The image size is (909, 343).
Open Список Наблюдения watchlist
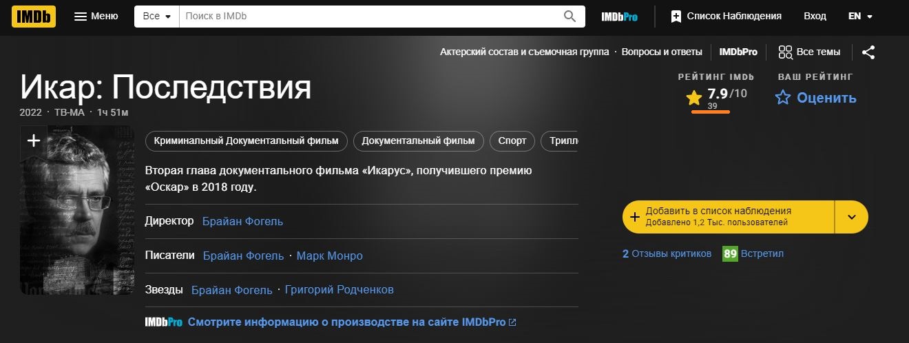[727, 16]
